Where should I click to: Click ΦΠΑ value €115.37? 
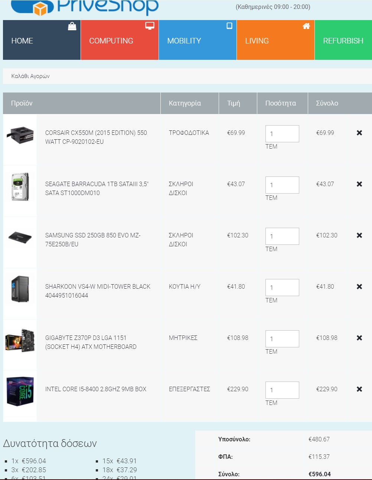tap(319, 457)
